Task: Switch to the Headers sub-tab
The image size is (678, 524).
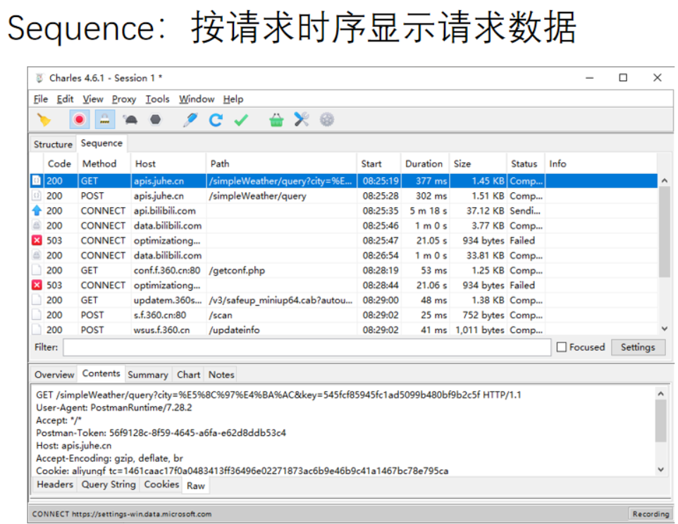Action: pyautogui.click(x=55, y=485)
